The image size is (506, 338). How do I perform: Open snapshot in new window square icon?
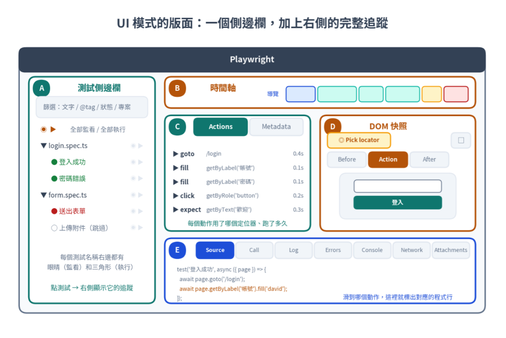tap(461, 140)
